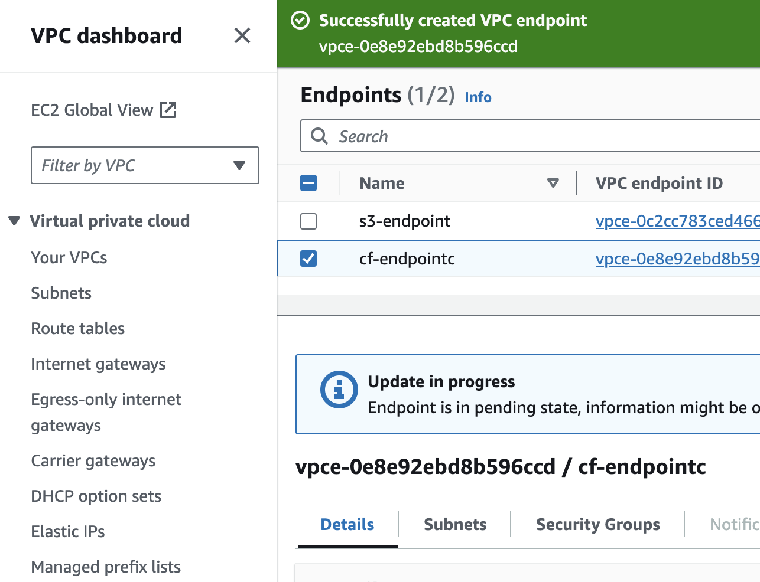Collapse the Virtual private cloud section

14,221
